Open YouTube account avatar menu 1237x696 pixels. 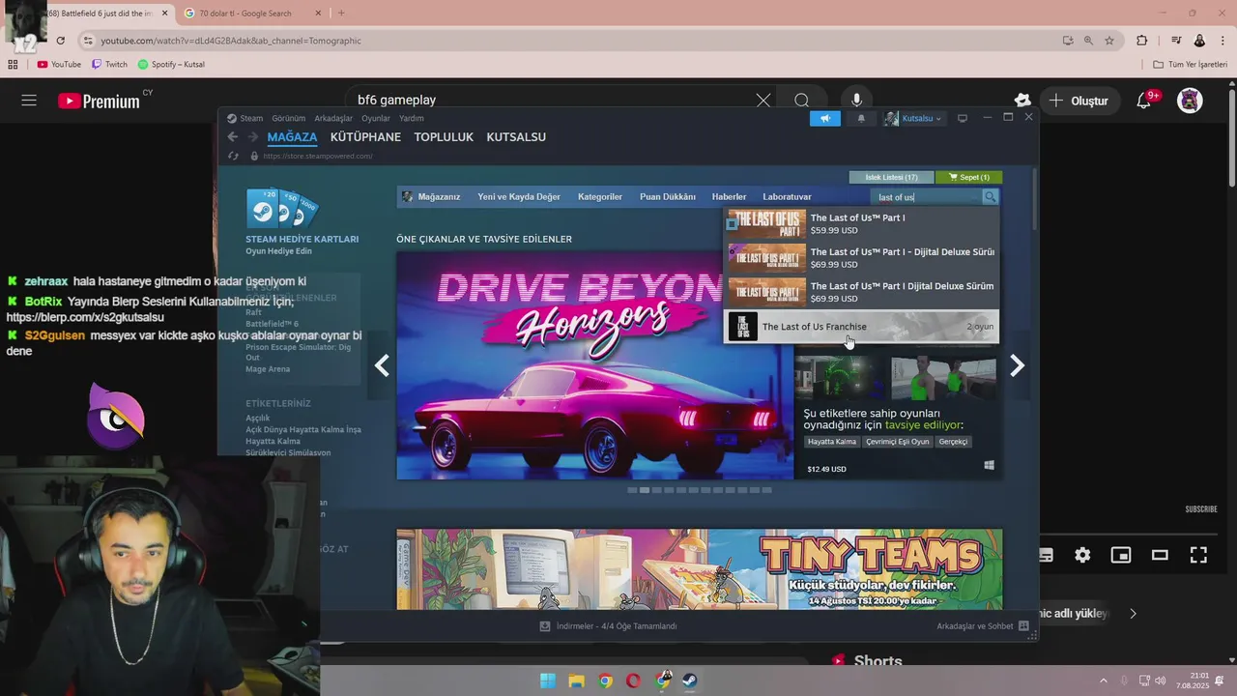(x=1190, y=101)
